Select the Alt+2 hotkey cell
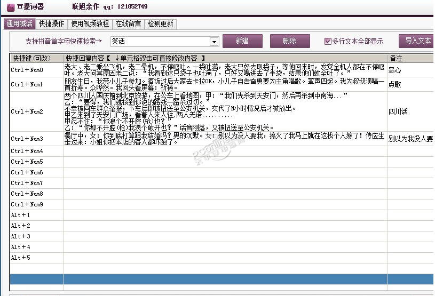 click(x=37, y=226)
